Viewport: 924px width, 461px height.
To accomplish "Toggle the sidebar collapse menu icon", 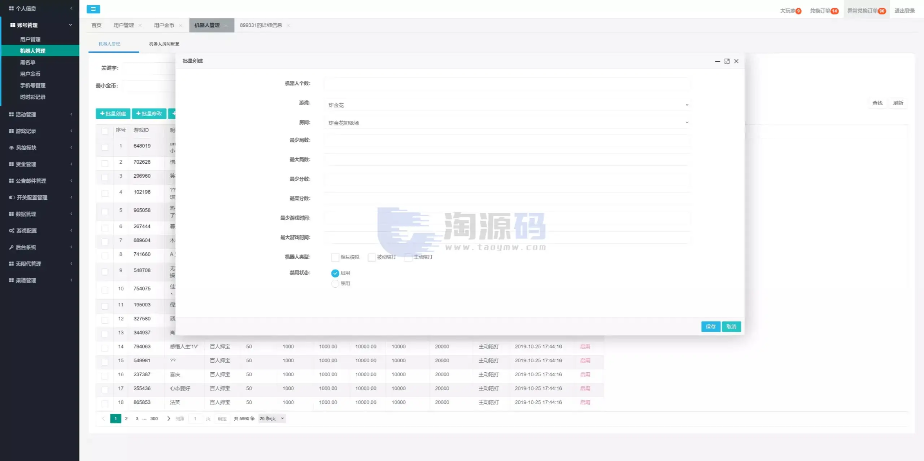I will (93, 9).
